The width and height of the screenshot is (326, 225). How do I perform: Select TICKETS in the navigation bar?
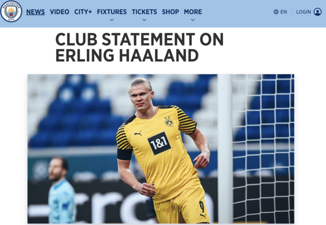point(144,12)
